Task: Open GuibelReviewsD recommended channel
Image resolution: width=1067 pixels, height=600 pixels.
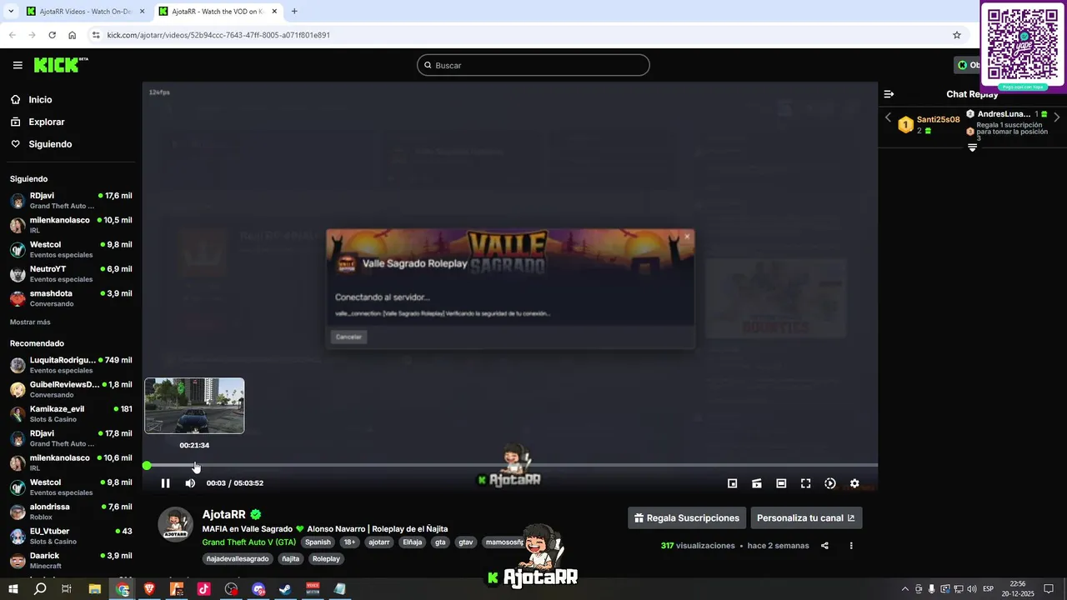Action: pos(71,389)
